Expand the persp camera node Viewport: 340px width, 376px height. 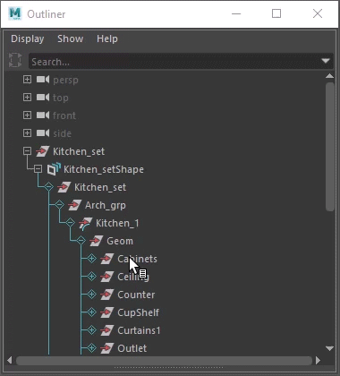tap(27, 80)
